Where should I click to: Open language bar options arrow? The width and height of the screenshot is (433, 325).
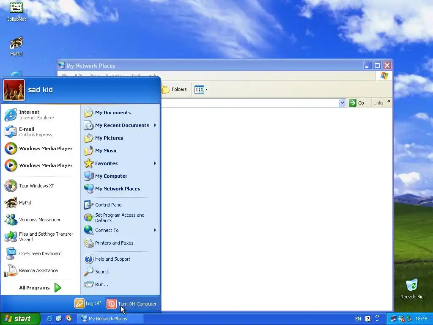point(377,321)
